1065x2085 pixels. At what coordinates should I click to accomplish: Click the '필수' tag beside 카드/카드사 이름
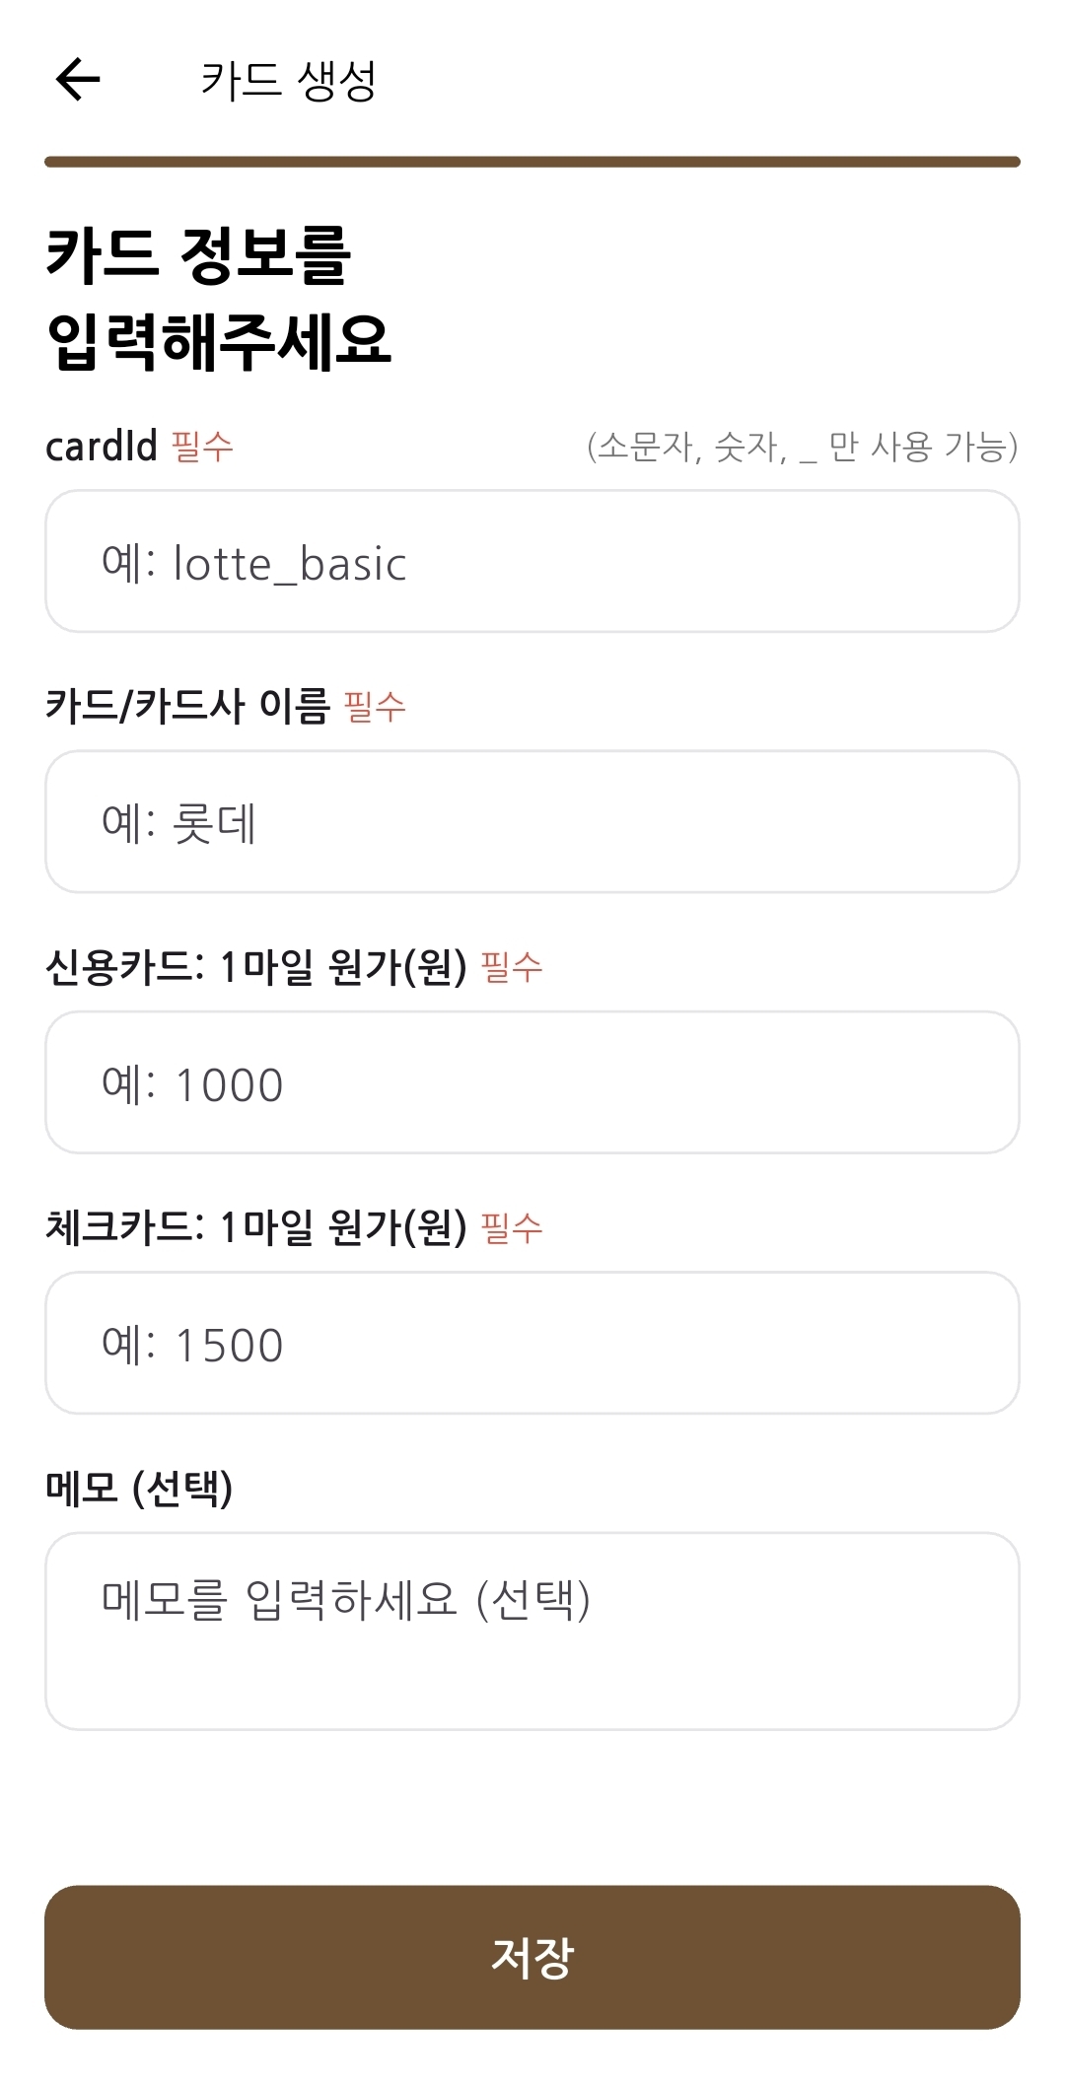tap(375, 707)
